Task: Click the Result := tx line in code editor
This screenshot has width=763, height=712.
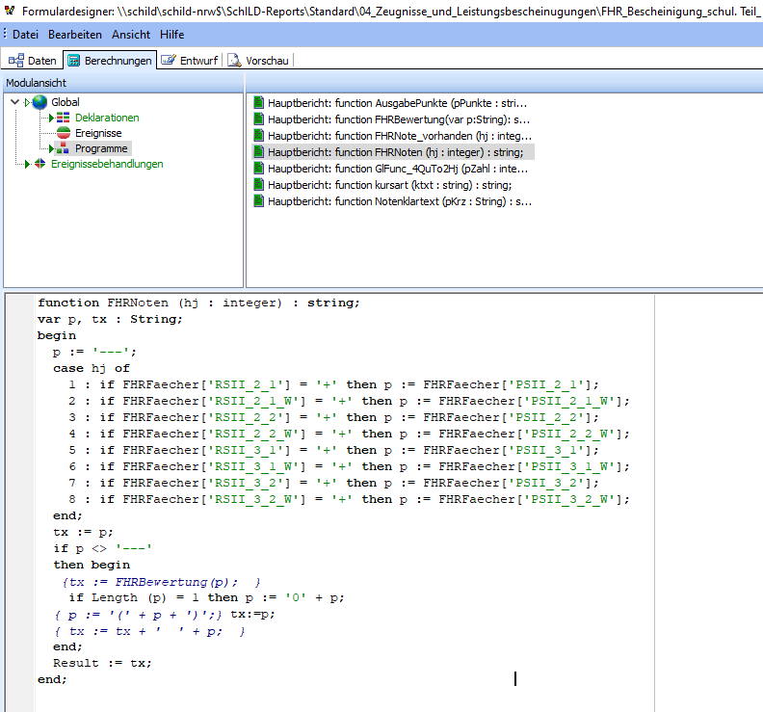Action: (102, 663)
